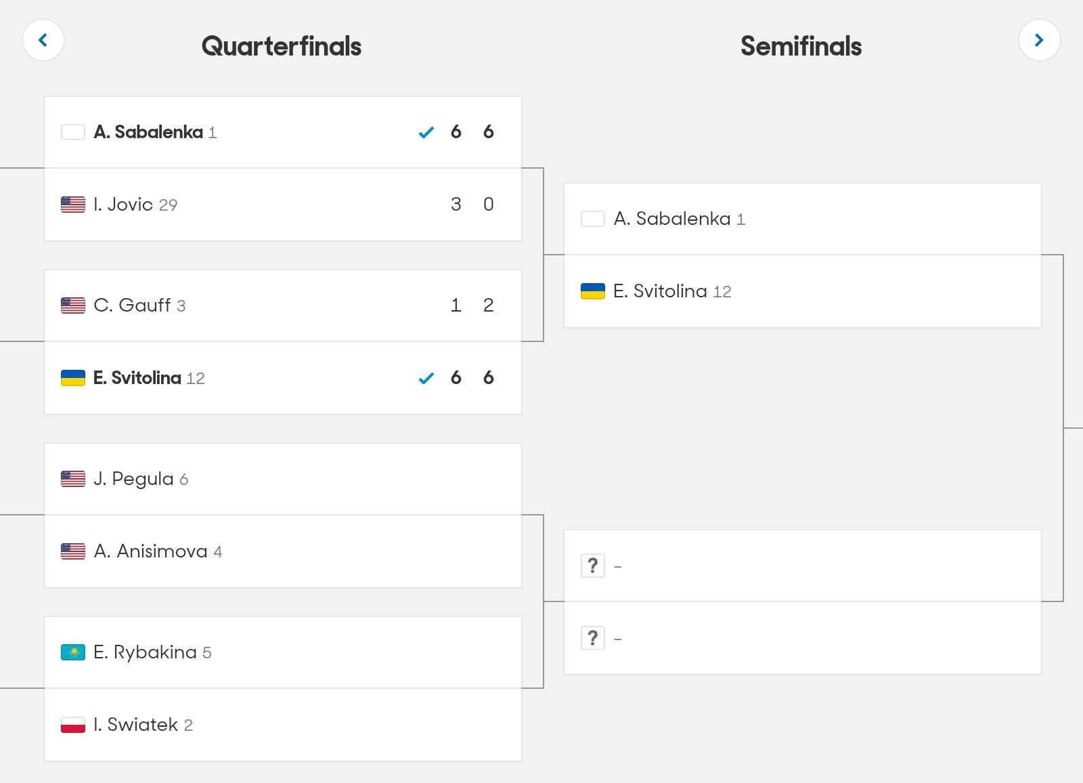Select the Quarterfinals round heading

coord(282,46)
